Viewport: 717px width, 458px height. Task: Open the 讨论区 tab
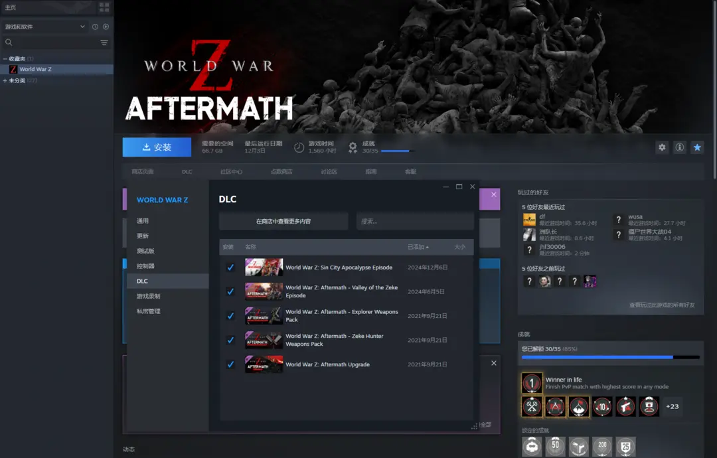(329, 171)
